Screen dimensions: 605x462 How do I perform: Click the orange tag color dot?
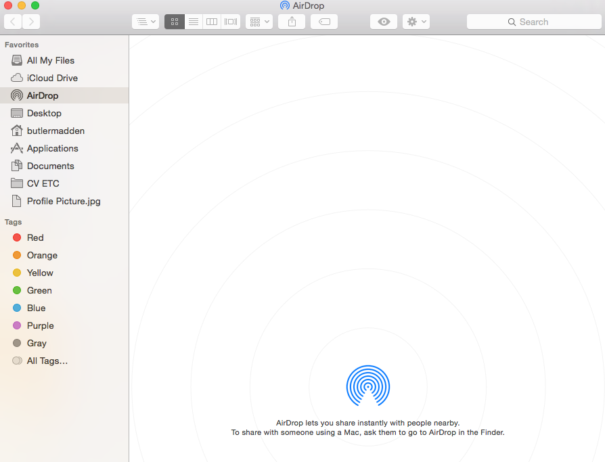pos(17,255)
